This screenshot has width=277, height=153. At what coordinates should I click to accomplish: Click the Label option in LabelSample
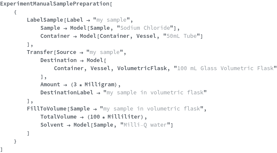(75, 20)
